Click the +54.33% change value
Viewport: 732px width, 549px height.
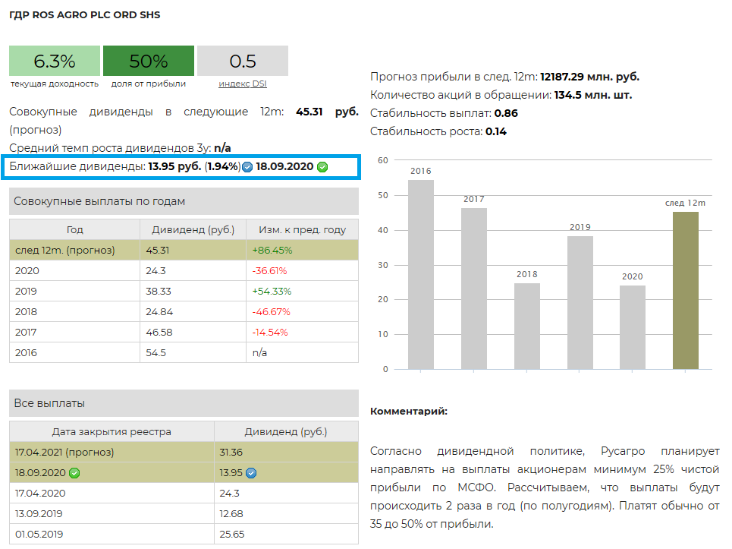[x=272, y=291]
